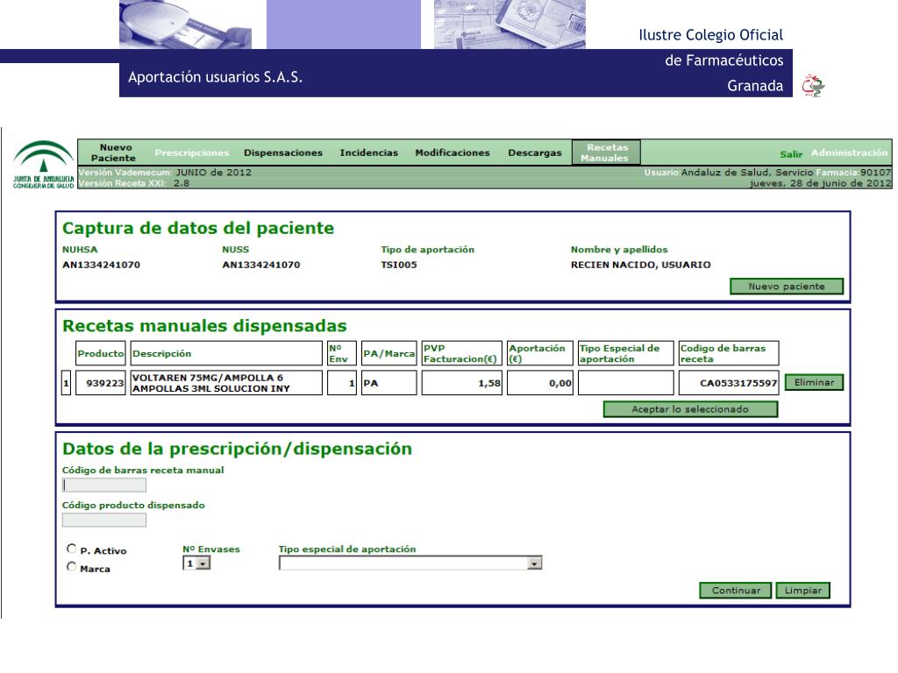Open the Descargas menu

pyautogui.click(x=535, y=152)
